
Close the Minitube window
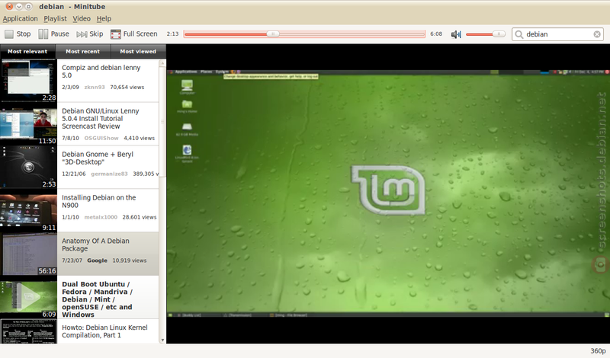(9, 7)
